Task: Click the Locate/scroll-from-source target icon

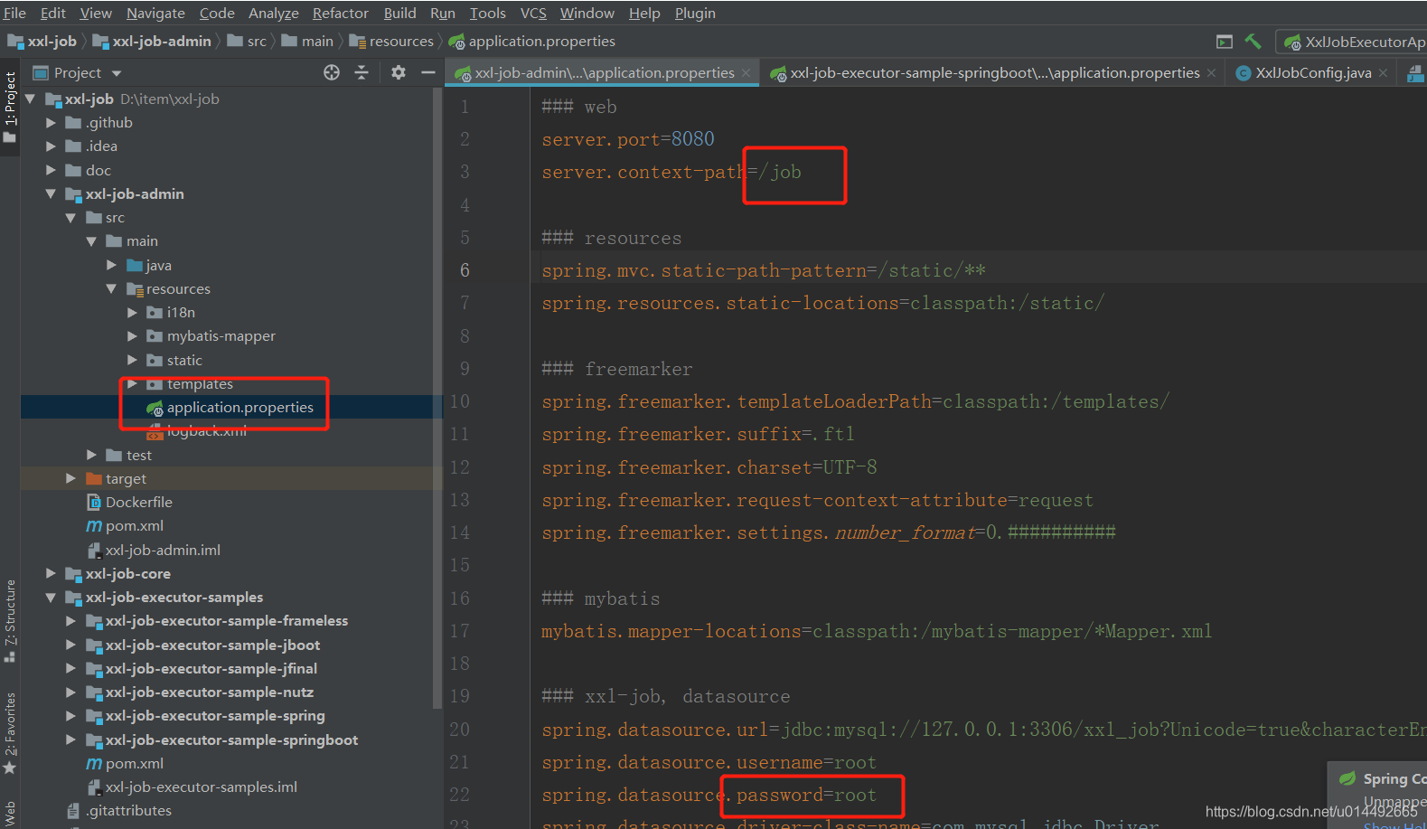Action: [x=332, y=72]
